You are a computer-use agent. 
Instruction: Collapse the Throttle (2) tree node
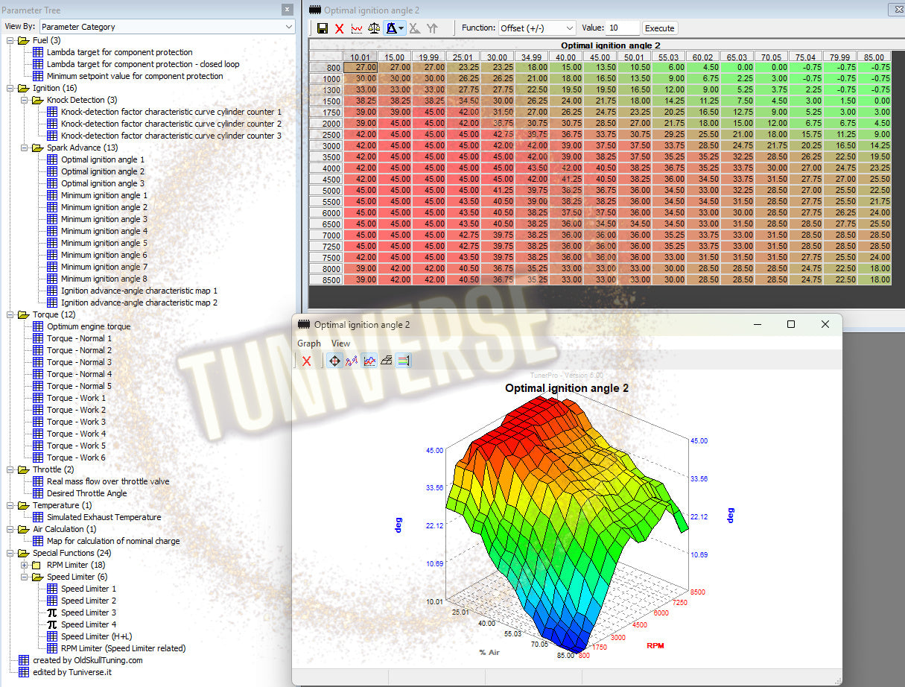click(x=10, y=469)
